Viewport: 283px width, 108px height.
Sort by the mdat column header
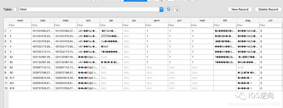tap(65, 21)
